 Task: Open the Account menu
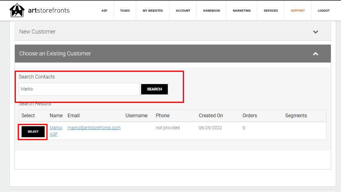tap(183, 11)
